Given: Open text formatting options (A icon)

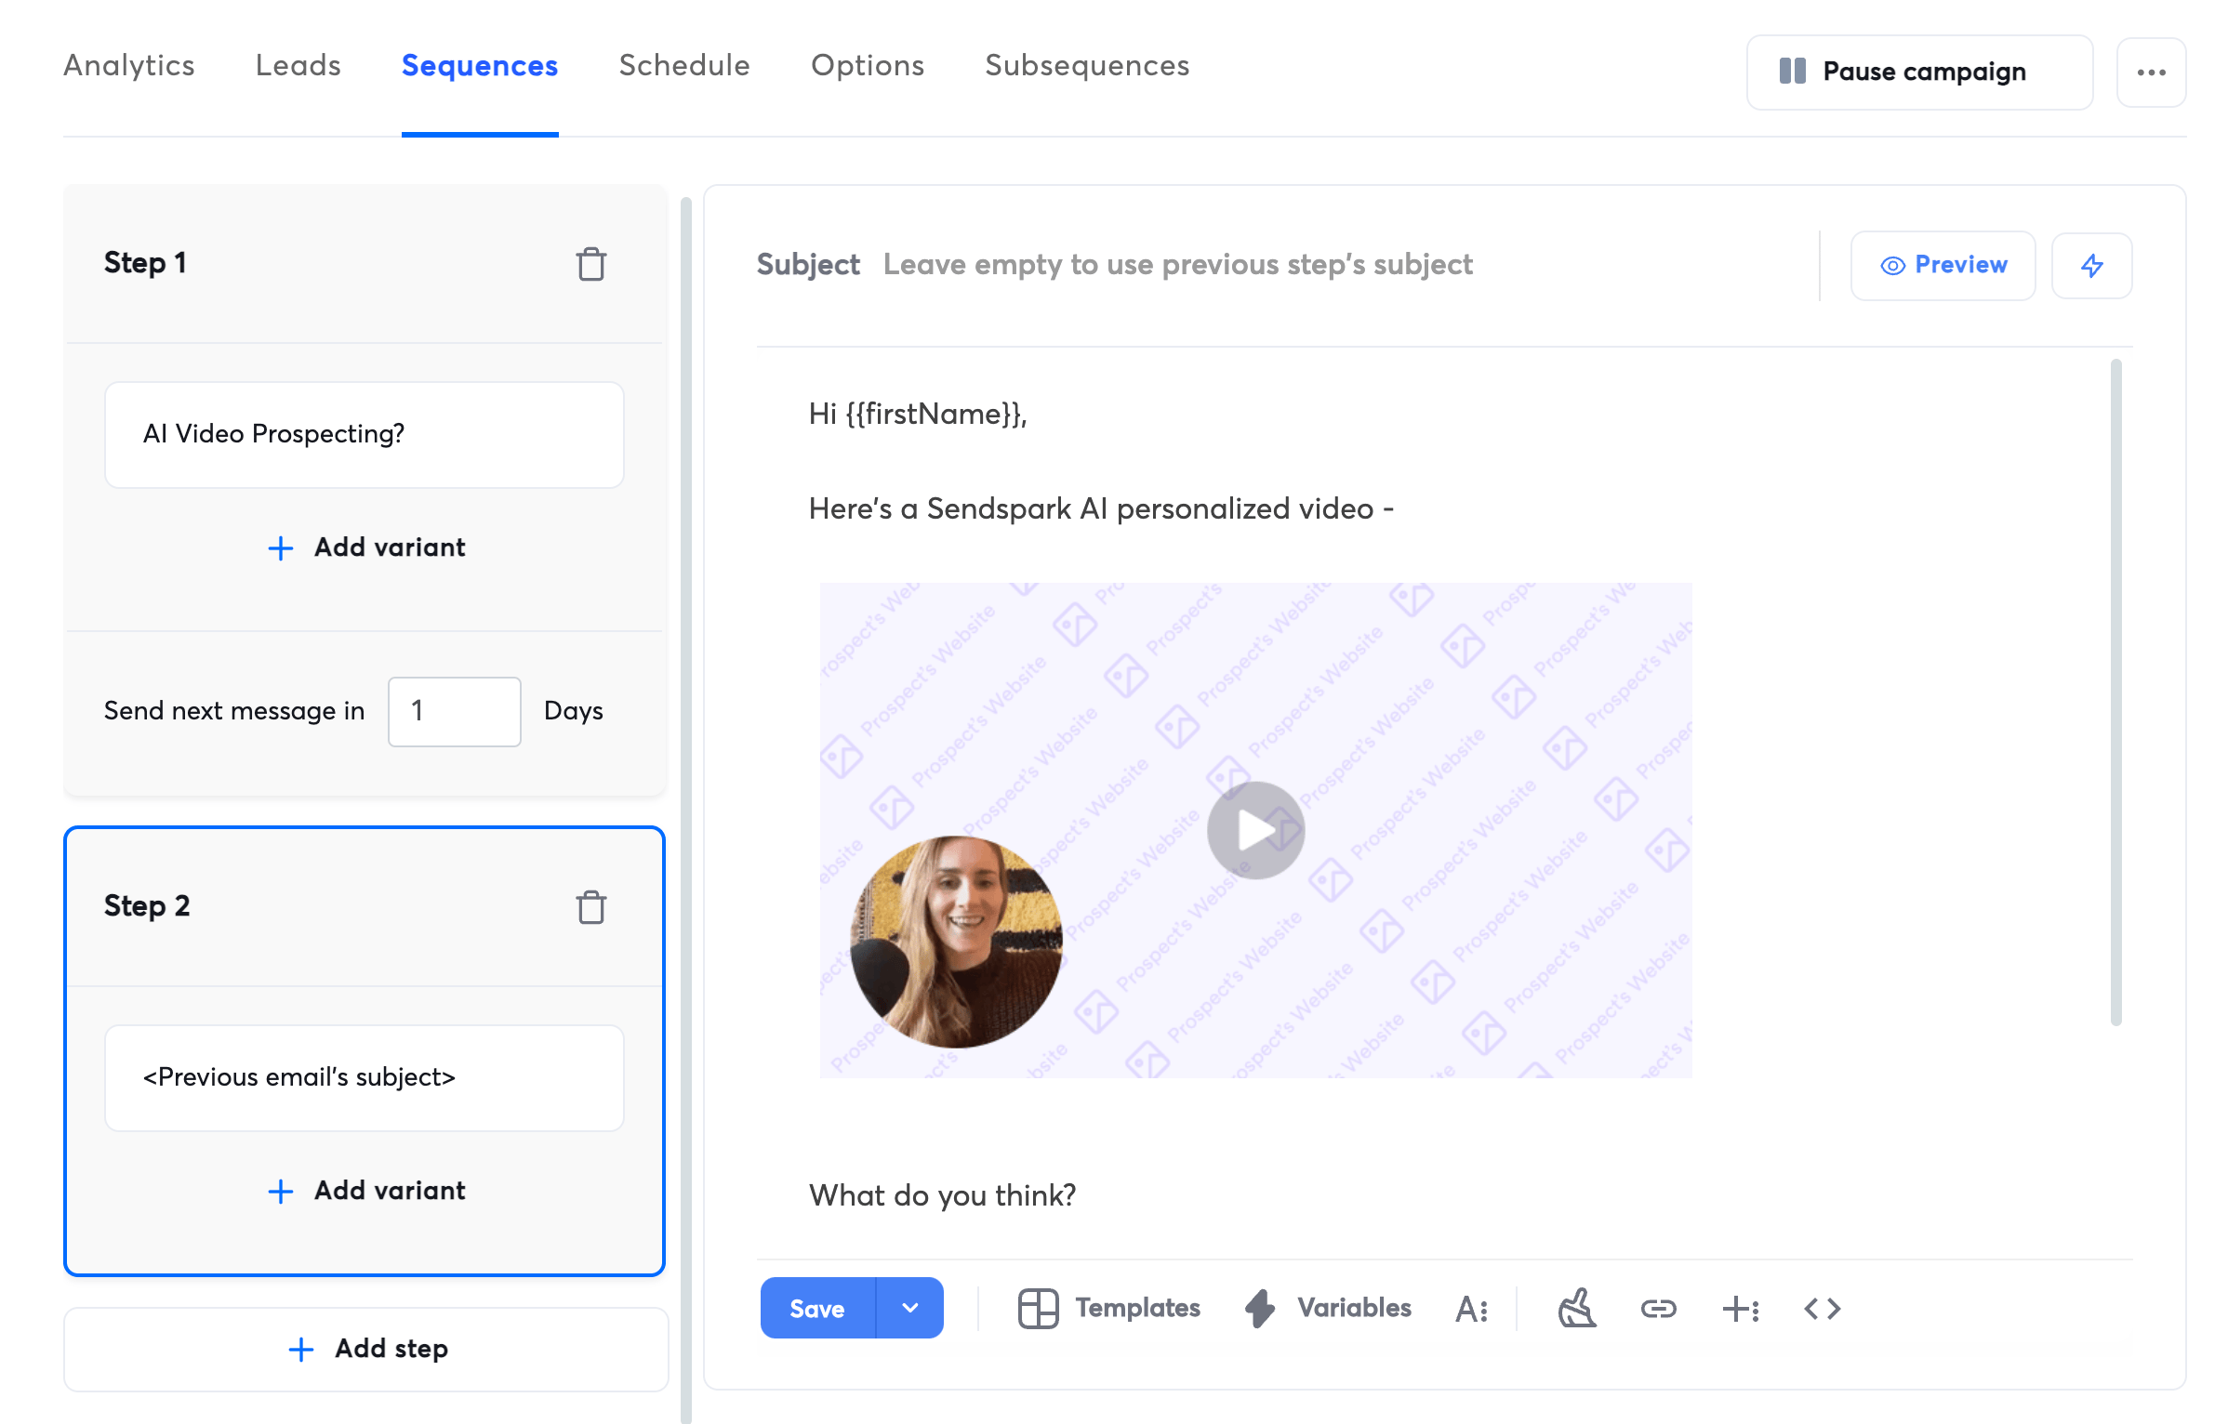Looking at the screenshot, I should click(x=1471, y=1309).
